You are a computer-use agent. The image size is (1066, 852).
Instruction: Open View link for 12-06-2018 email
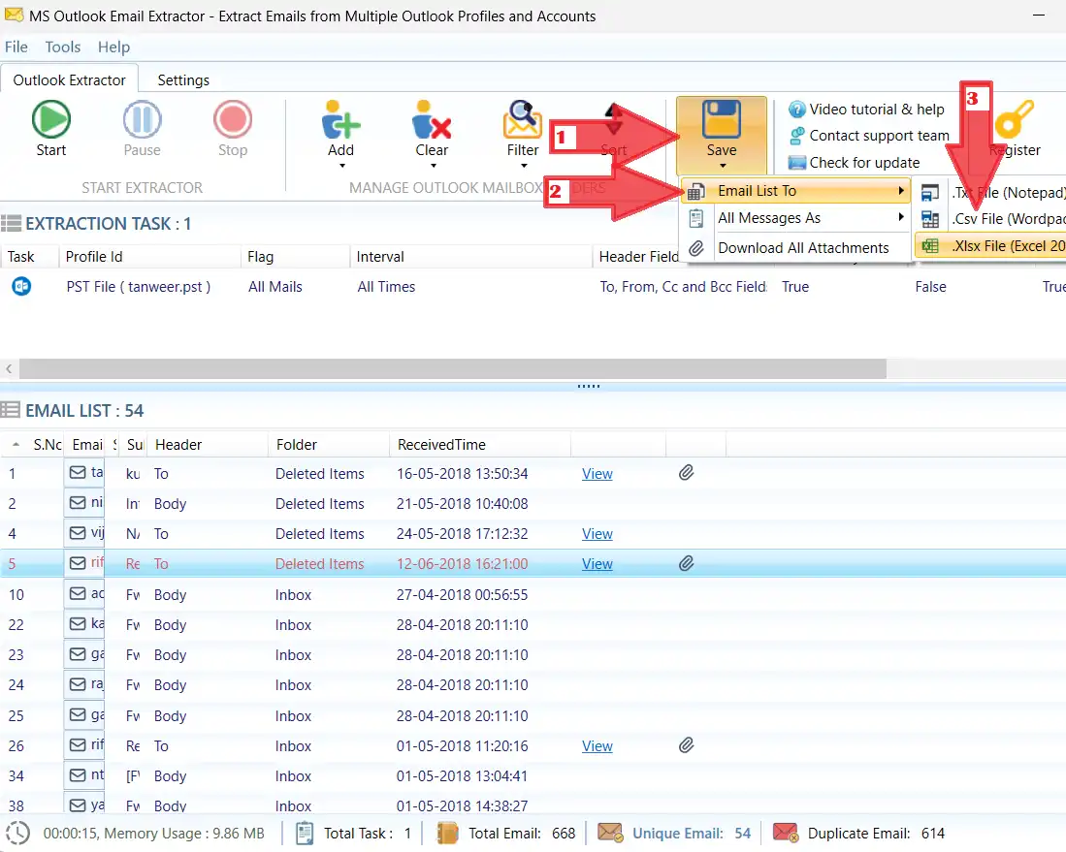pos(597,564)
